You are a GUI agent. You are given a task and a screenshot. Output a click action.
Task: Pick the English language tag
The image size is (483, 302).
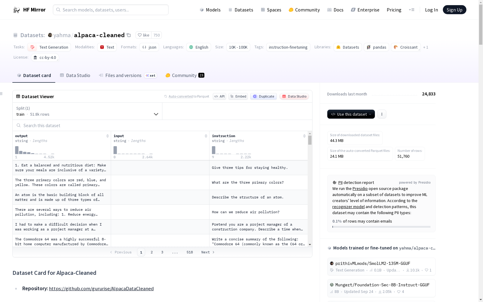(x=199, y=47)
